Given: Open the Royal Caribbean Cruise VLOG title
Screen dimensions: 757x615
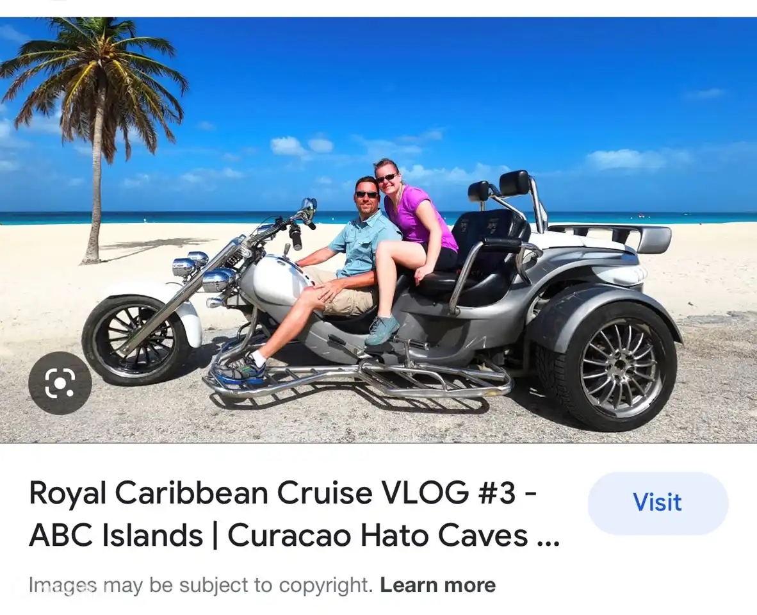Looking at the screenshot, I should [295, 514].
